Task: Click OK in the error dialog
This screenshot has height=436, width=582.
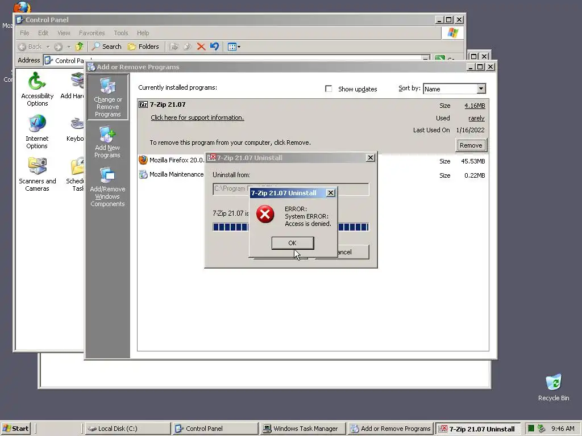Action: click(293, 243)
